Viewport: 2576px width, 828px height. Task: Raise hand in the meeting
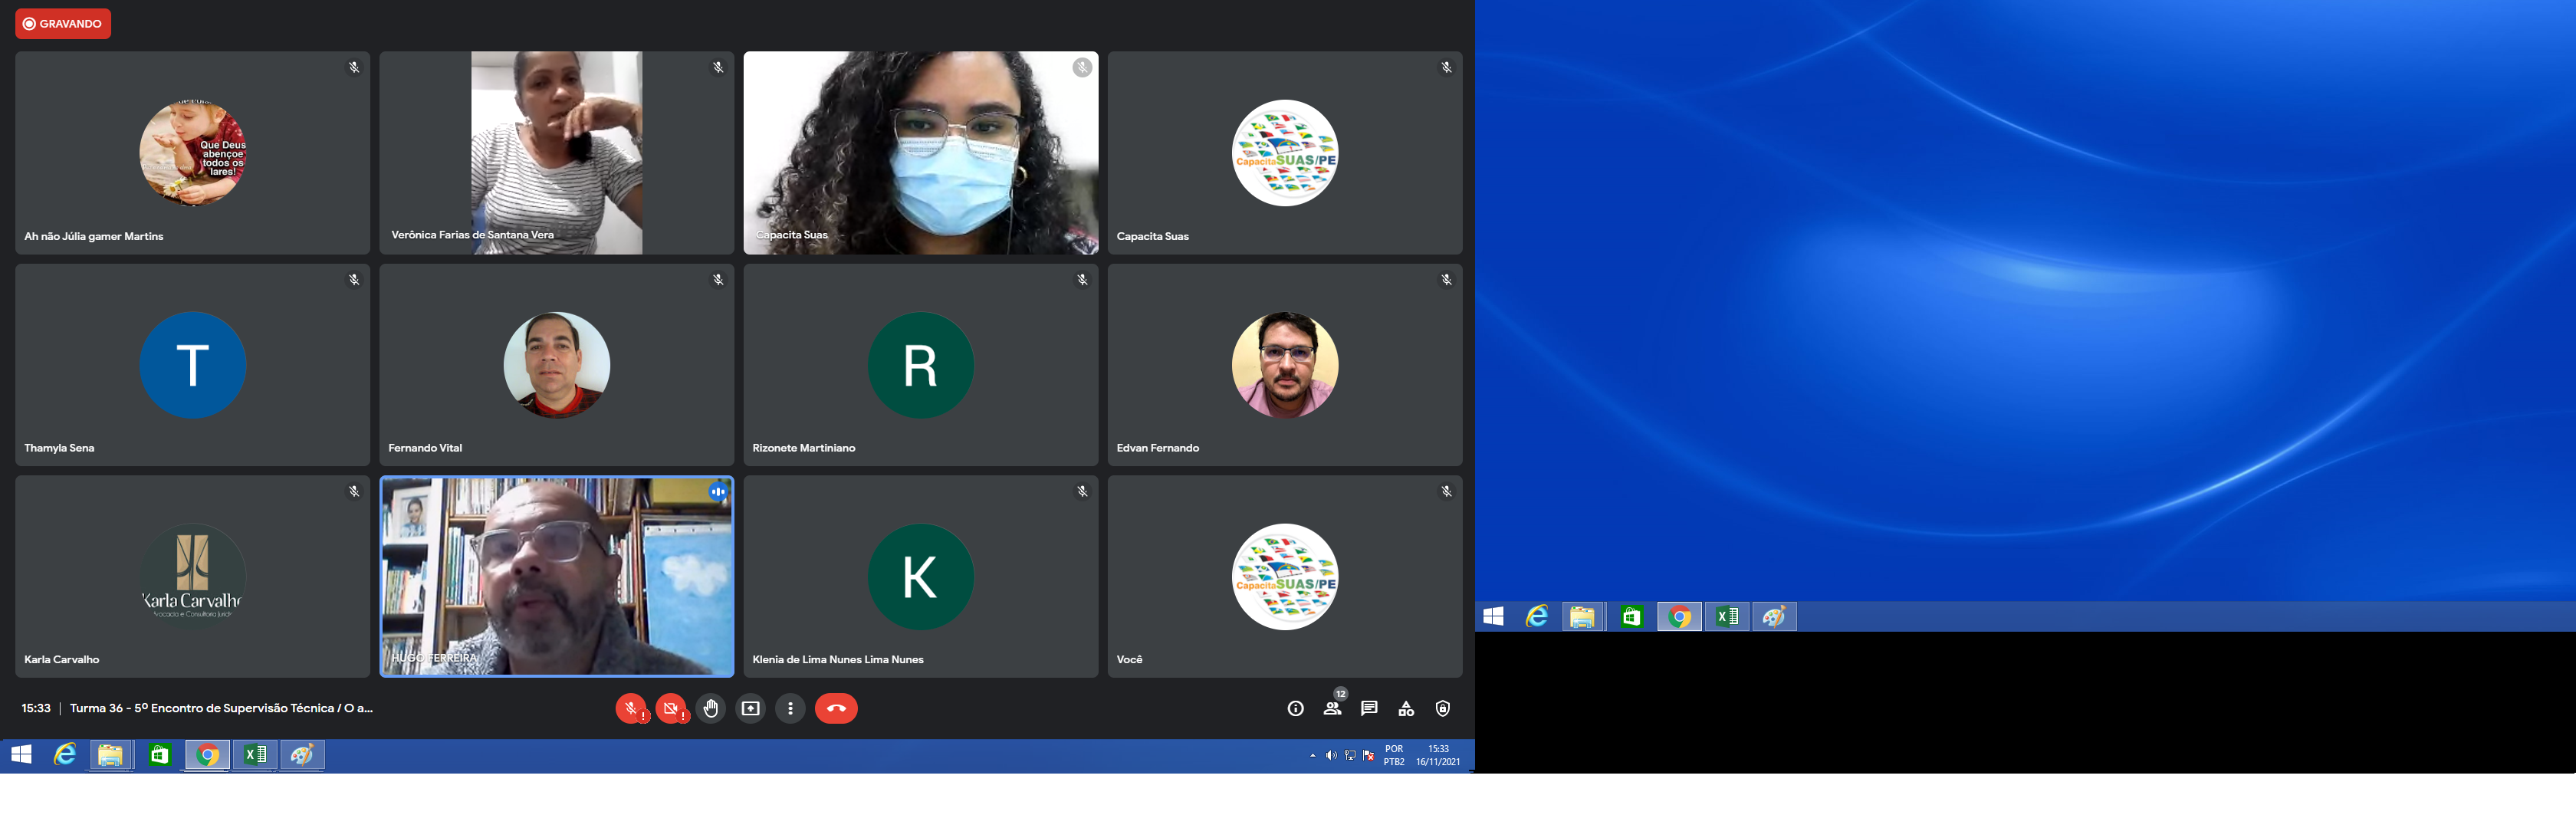pyautogui.click(x=711, y=709)
